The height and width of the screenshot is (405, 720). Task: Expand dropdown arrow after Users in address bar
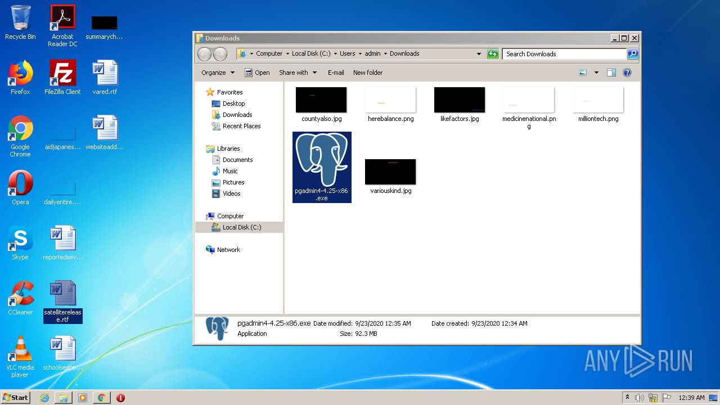tap(360, 54)
